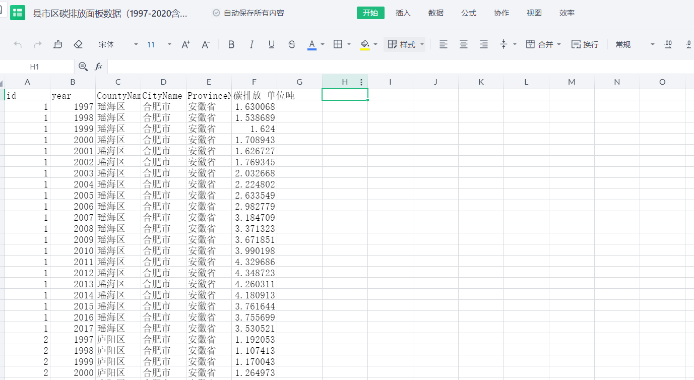Image resolution: width=694 pixels, height=380 pixels.
Task: Open the 协作 tab
Action: 501,13
